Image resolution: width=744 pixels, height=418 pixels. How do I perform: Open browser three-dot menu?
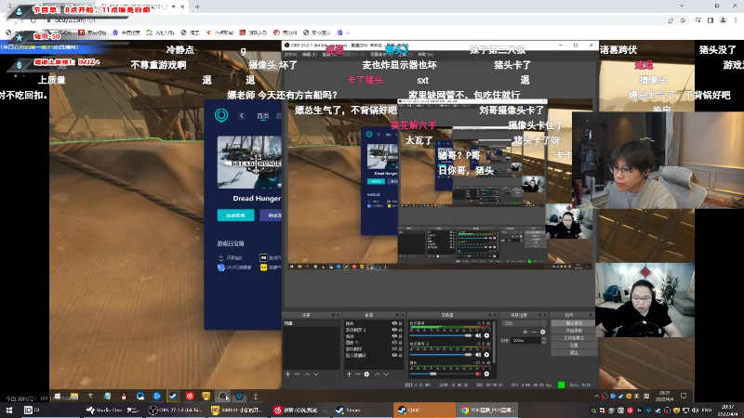(x=736, y=20)
